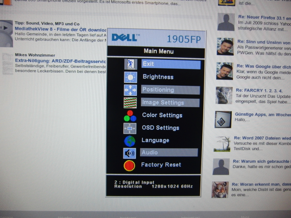Open the Extra-Nötigung ARD/ZDF article link
Viewport: 291px width, 218px height.
(x=60, y=61)
